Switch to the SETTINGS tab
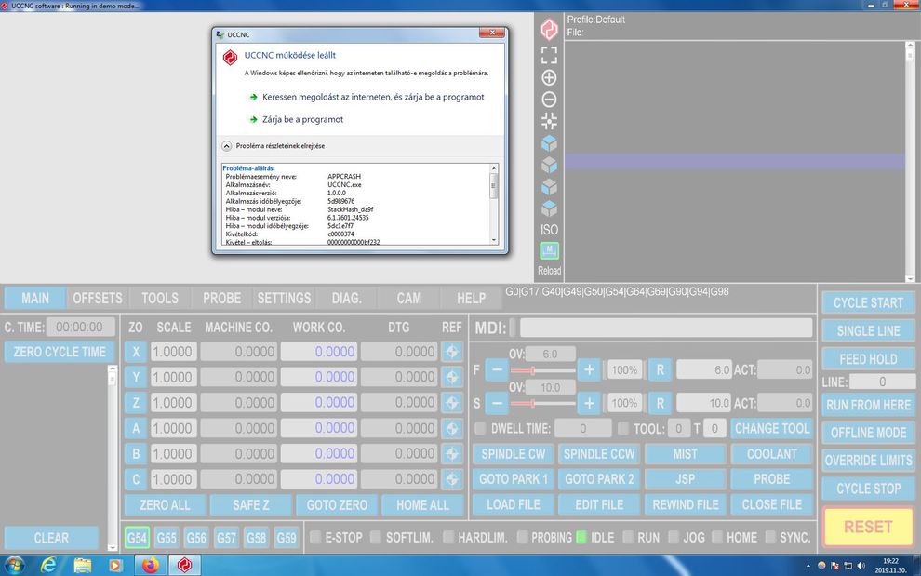 [284, 299]
